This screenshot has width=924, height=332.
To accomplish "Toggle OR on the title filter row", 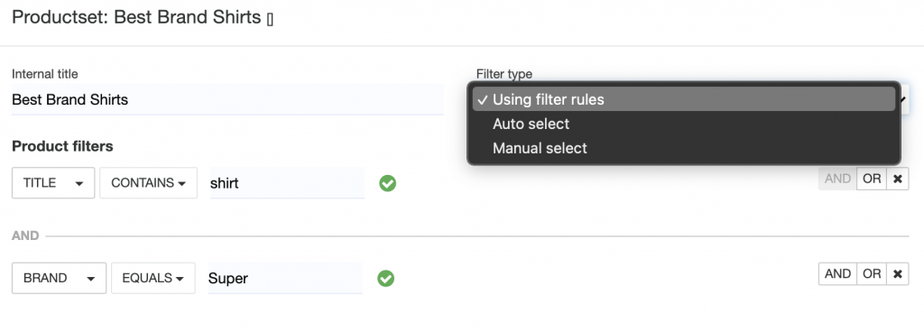I will tap(872, 179).
